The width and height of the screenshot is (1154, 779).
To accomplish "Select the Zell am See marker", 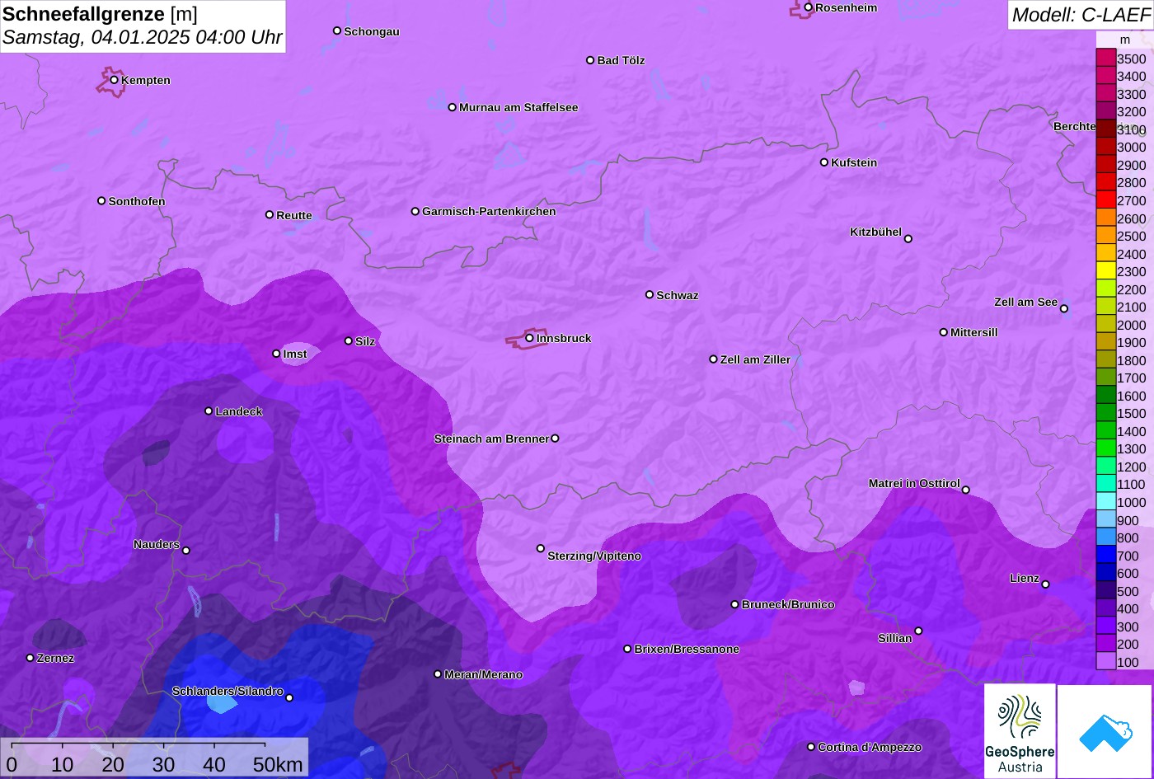I will coord(1064,308).
